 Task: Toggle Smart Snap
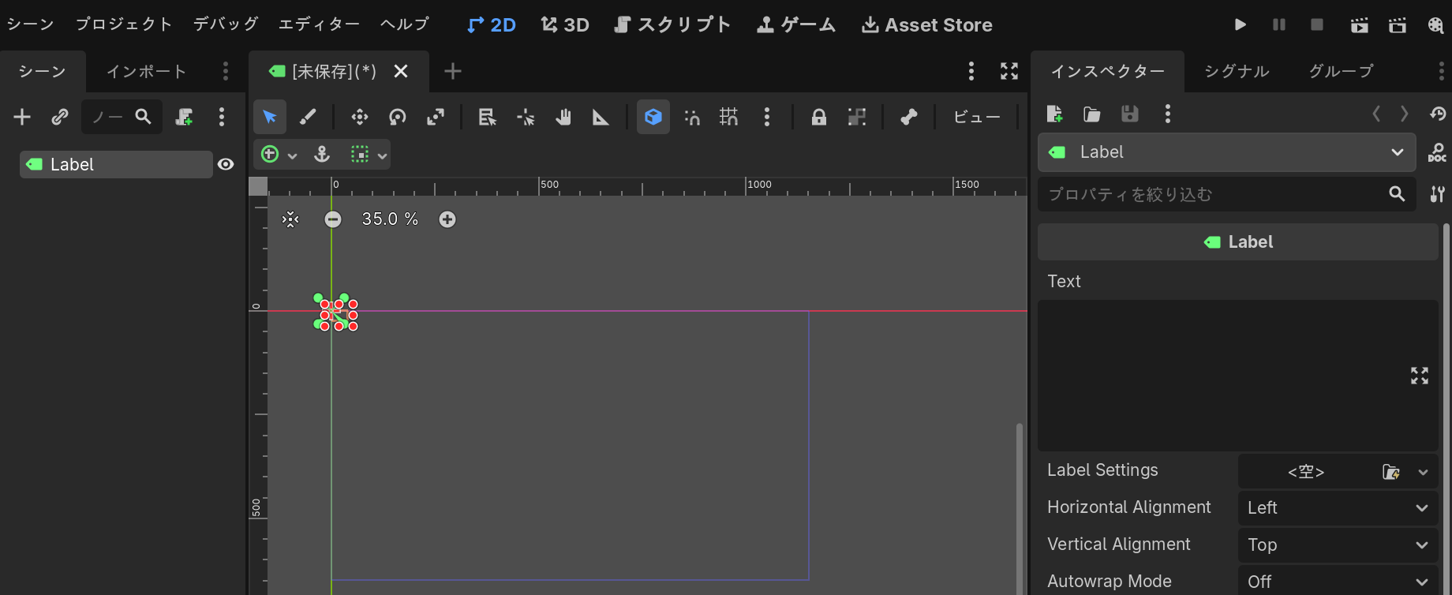[692, 117]
